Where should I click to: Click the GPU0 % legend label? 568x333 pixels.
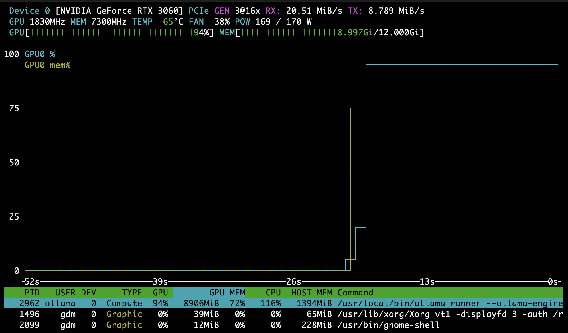point(40,54)
